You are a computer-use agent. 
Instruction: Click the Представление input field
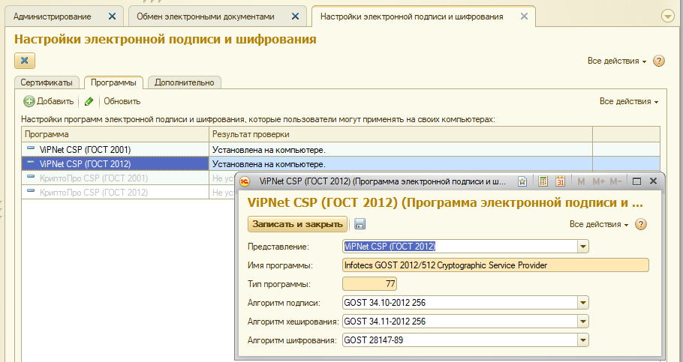(x=460, y=247)
